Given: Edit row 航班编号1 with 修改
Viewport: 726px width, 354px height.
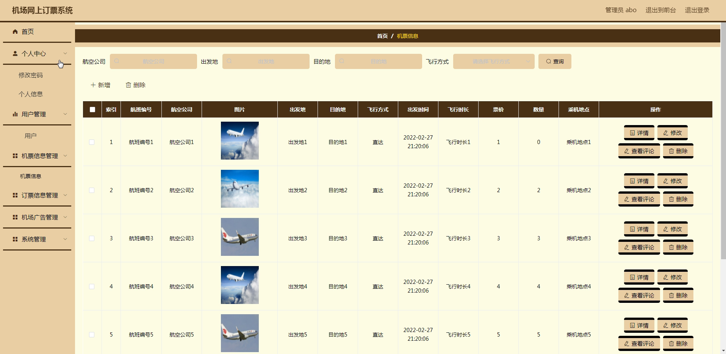Looking at the screenshot, I should coord(673,133).
